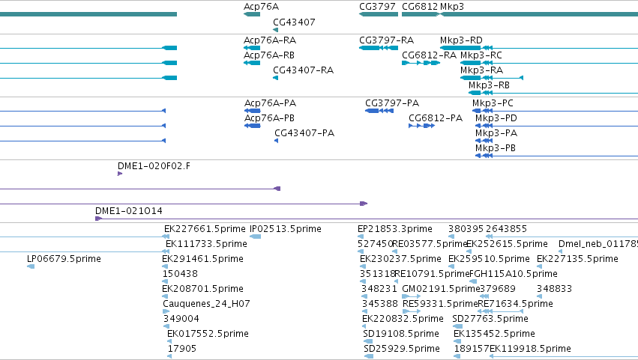The image size is (638, 360).
Task: Click the DME1-020F02.F feature label
Action: pos(154,166)
